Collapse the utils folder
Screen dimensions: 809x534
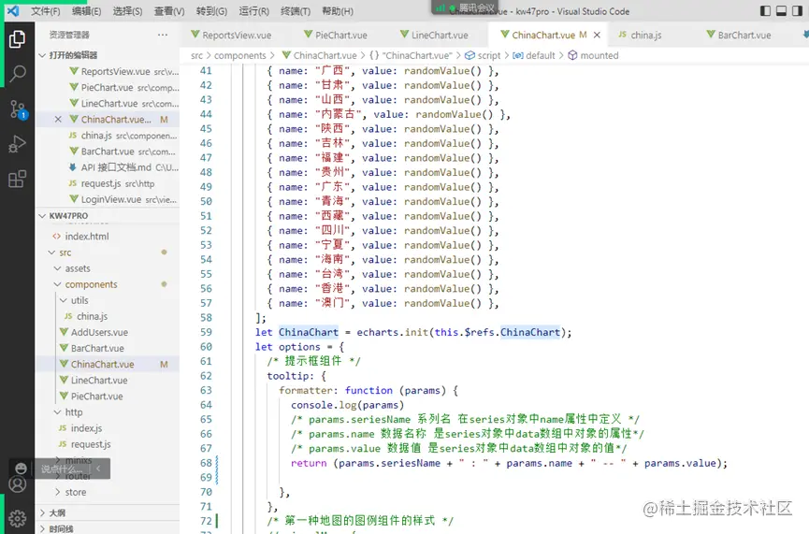point(79,300)
